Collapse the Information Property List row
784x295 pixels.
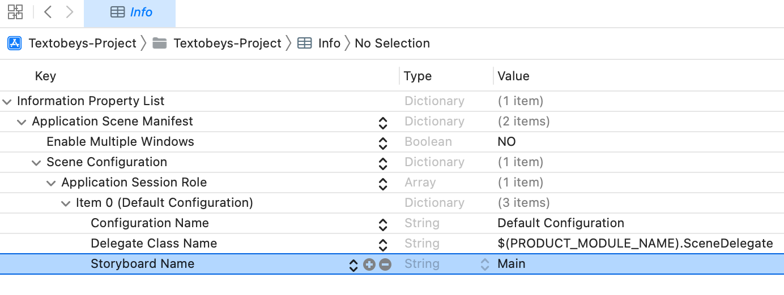pos(7,102)
